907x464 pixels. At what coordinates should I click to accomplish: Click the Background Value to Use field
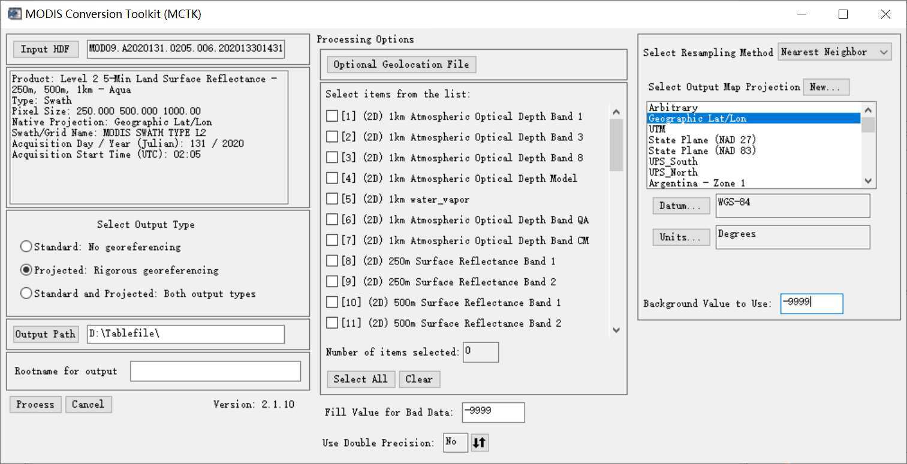coord(812,303)
